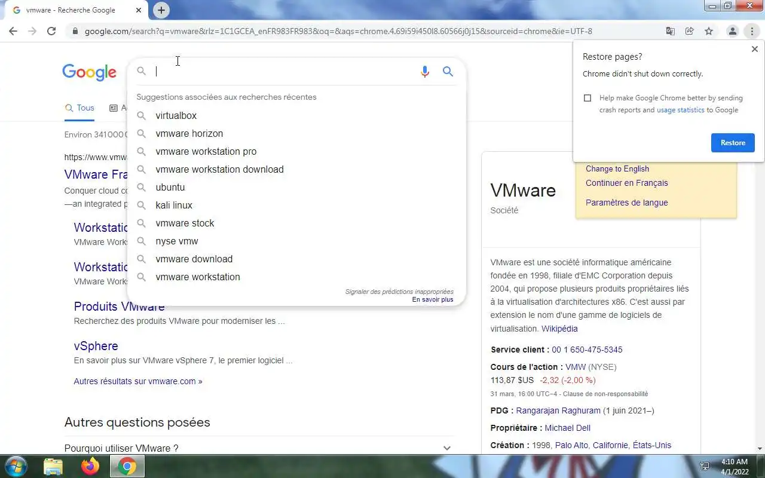Viewport: 765px width, 478px height.
Task: Click 'Palo Alto' location link
Action: point(571,445)
